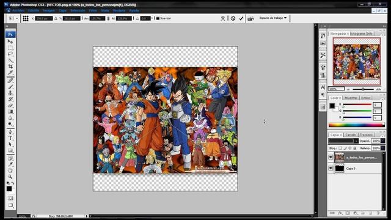Select the Eyedropper tool
This screenshot has height=220, width=391.
tap(10, 164)
